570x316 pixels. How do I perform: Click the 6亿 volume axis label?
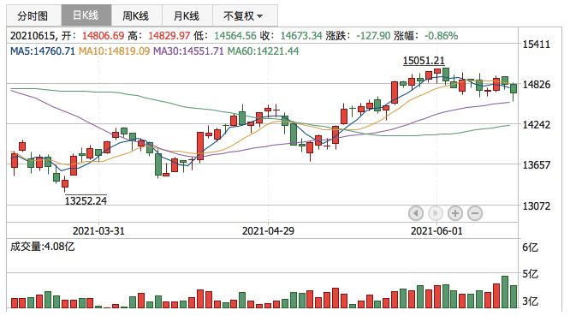pos(530,247)
